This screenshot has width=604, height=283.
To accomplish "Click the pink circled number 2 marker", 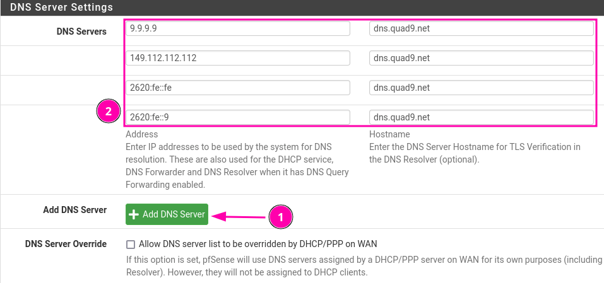I will pos(108,112).
